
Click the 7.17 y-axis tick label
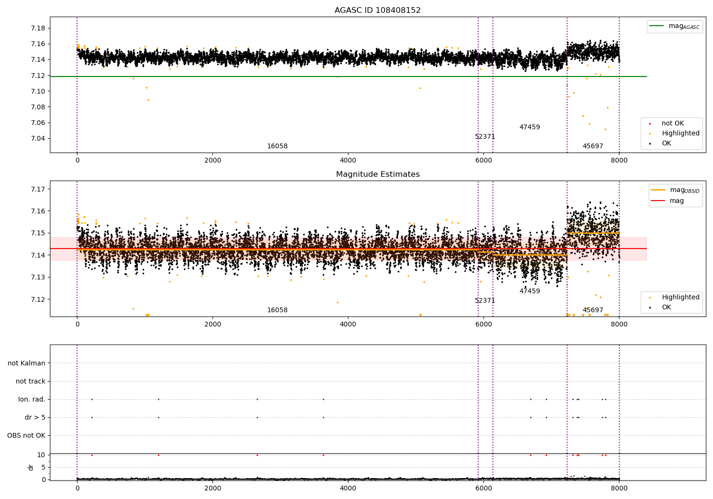(38, 189)
